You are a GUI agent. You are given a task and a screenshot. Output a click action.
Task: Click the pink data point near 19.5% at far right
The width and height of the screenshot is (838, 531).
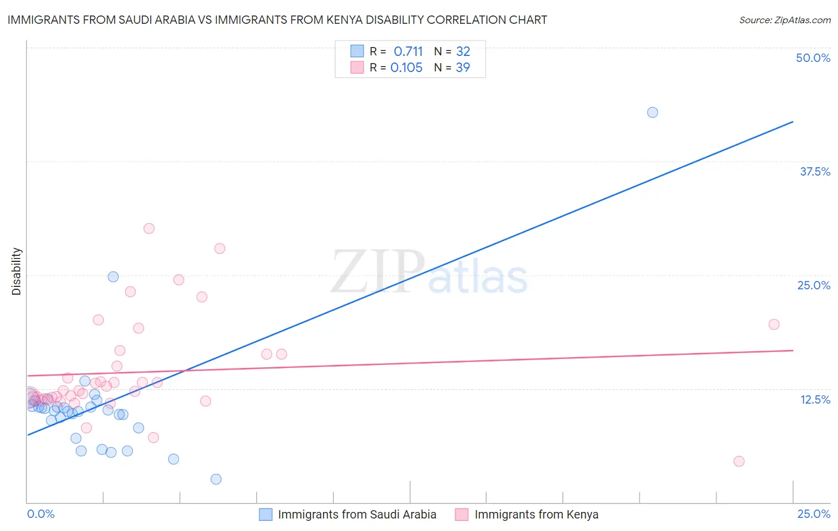(774, 324)
